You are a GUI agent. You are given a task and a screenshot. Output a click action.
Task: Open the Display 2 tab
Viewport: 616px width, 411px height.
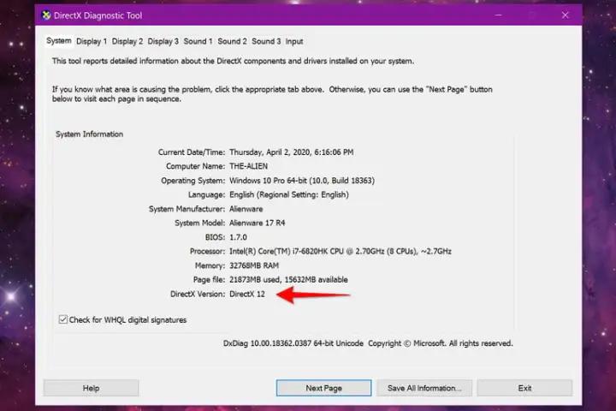[x=127, y=41]
